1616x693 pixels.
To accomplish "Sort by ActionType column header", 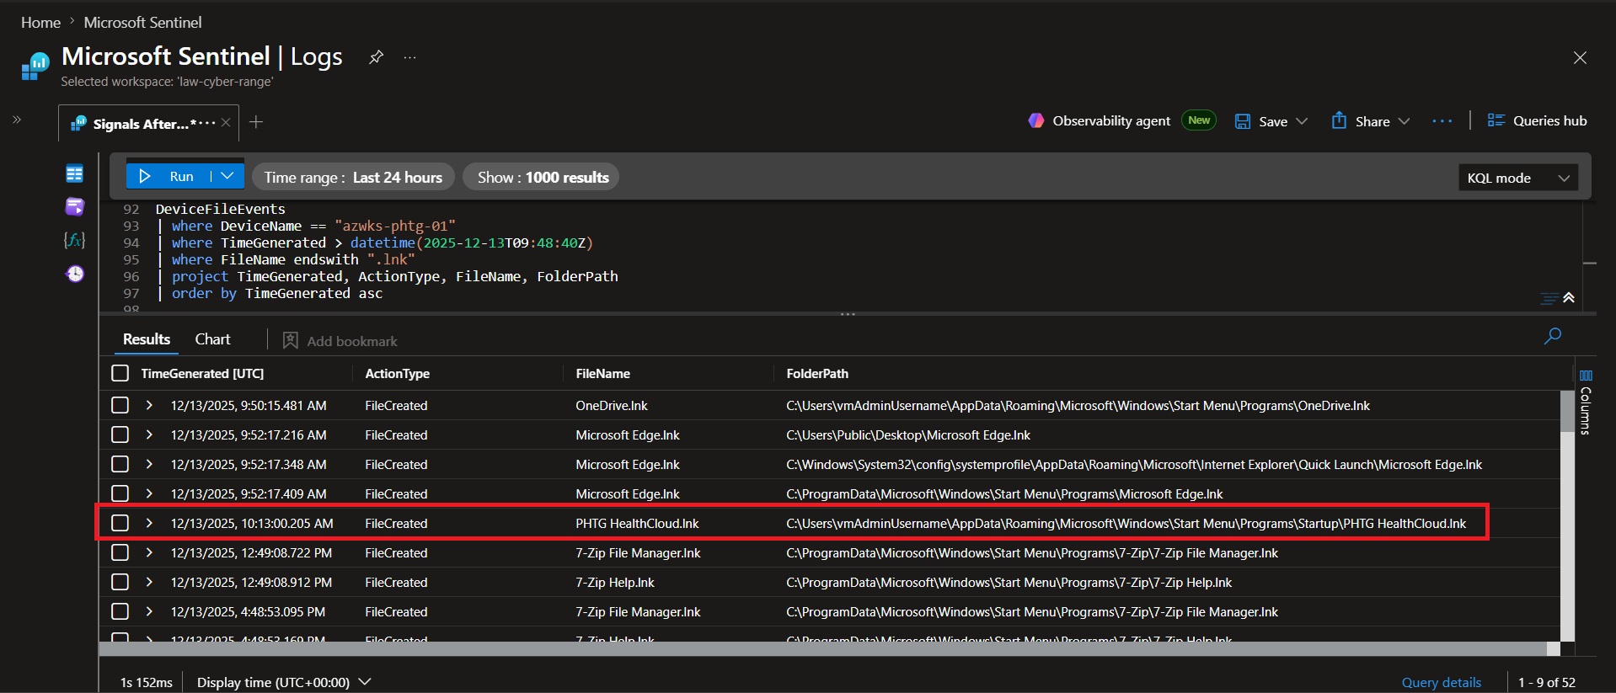I will click(397, 373).
